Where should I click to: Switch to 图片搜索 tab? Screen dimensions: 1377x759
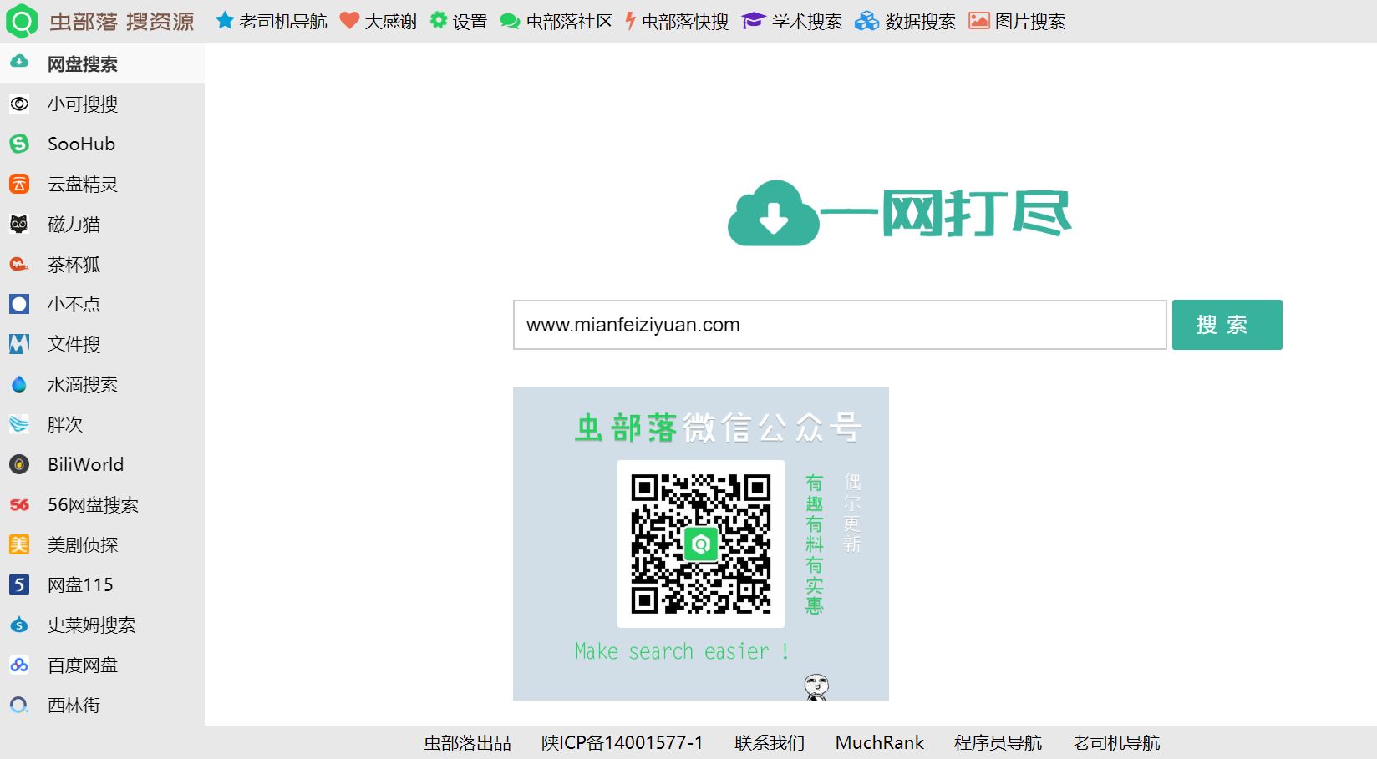(x=1017, y=21)
